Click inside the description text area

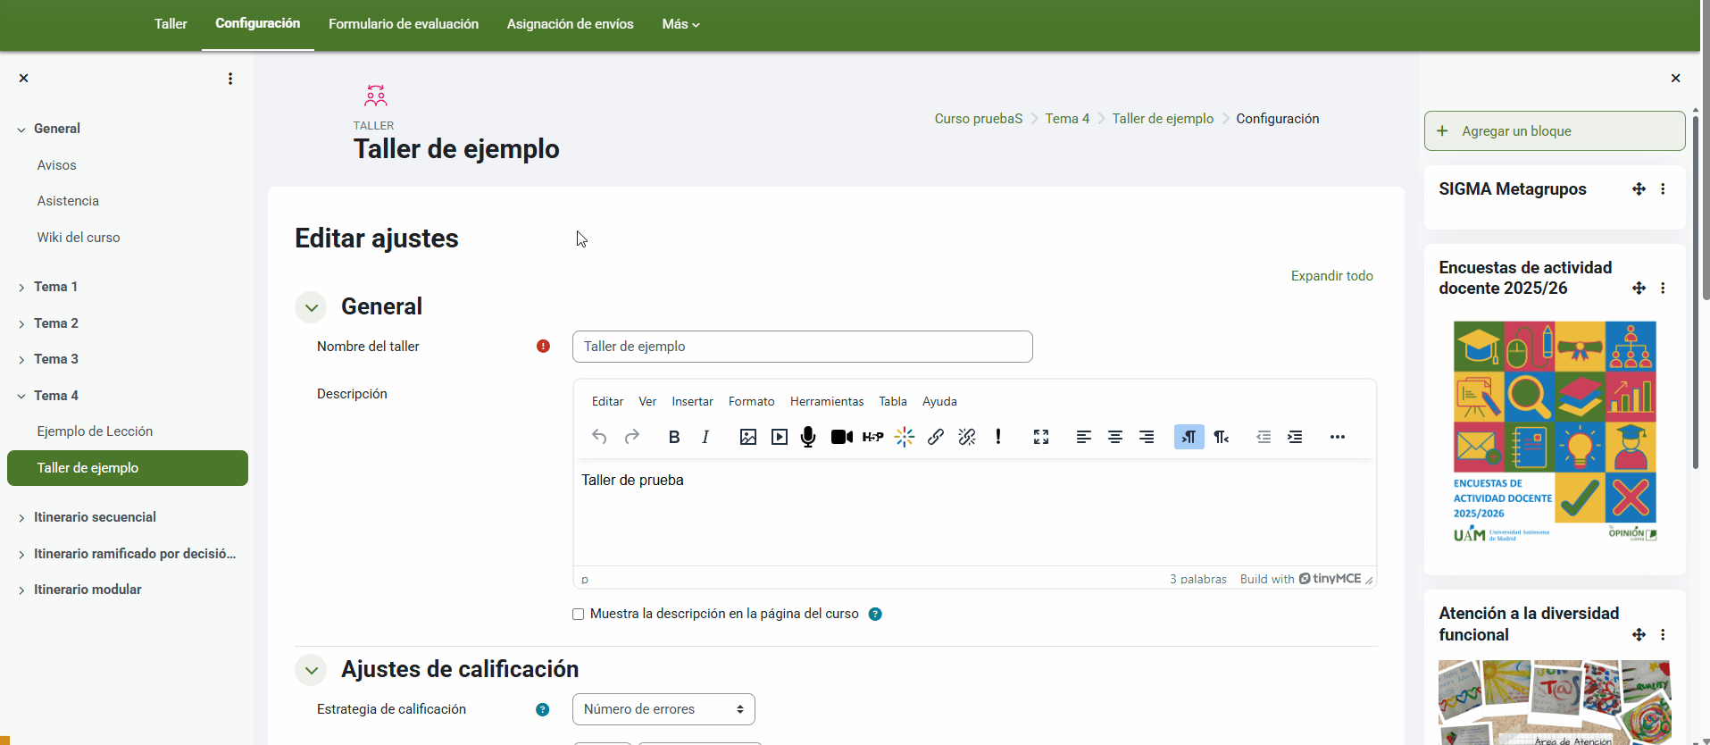(974, 513)
